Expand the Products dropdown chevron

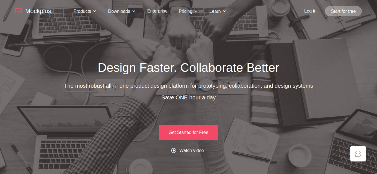pyautogui.click(x=95, y=11)
